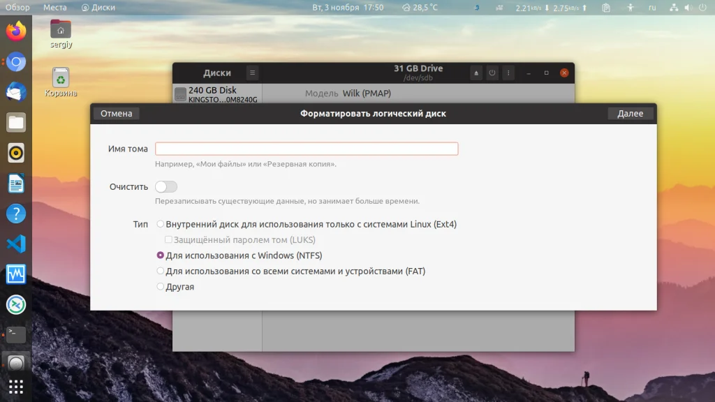The width and height of the screenshot is (715, 402).
Task: Click the network speed indicator in top bar
Action: (552, 8)
